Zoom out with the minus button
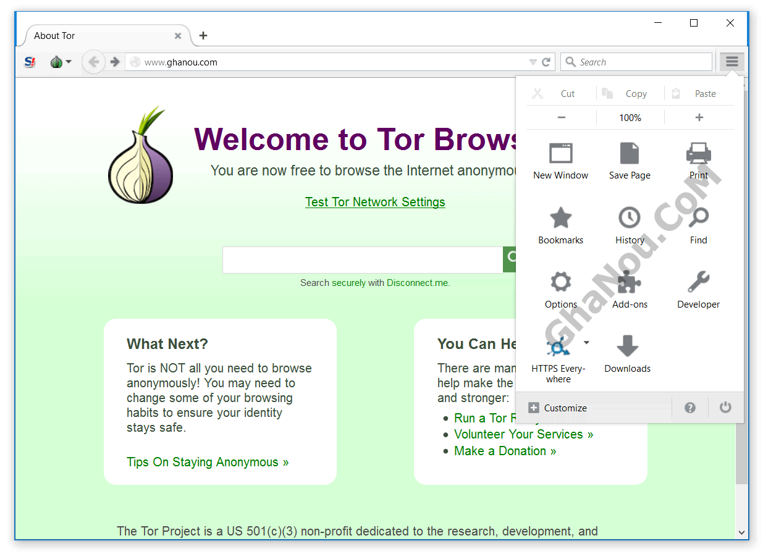 click(562, 117)
